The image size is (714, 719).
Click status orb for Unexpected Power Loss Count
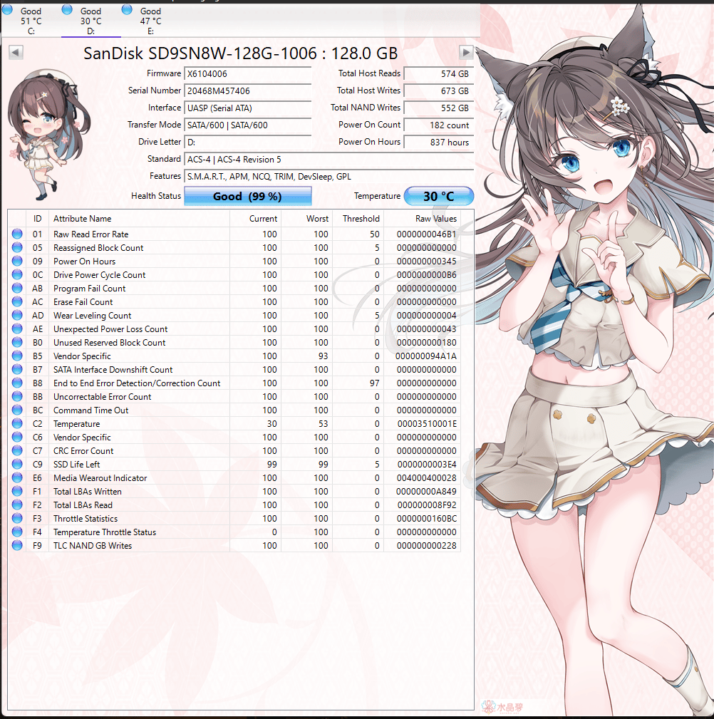pos(17,329)
